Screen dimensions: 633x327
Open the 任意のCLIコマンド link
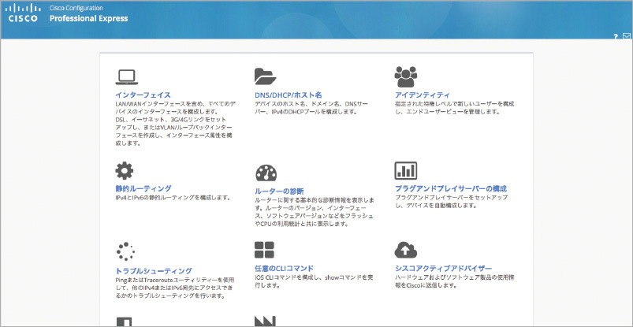(x=285, y=269)
